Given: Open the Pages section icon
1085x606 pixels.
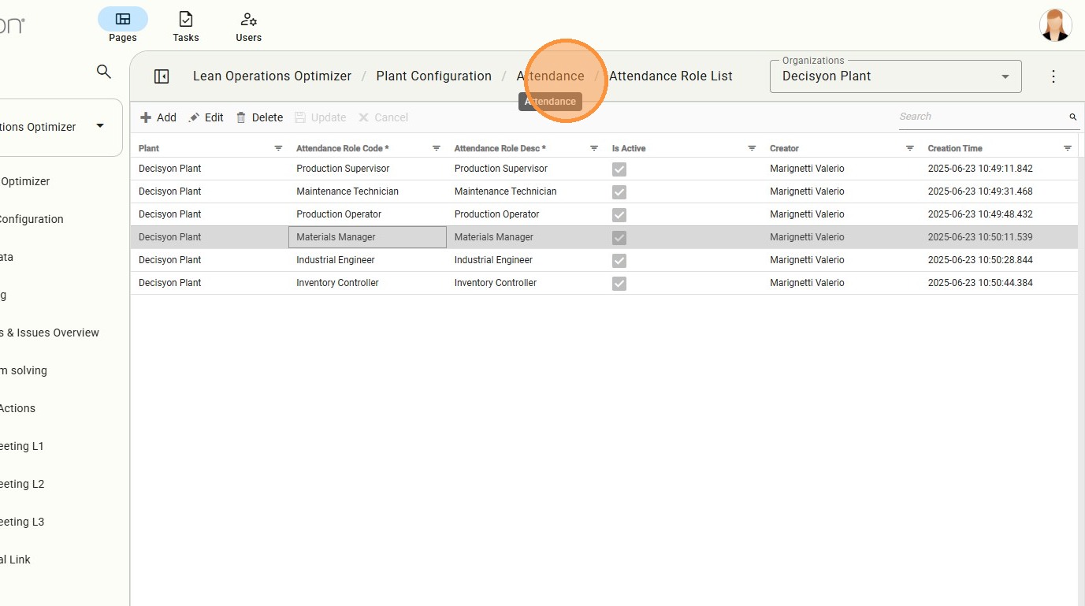Looking at the screenshot, I should coord(122,19).
